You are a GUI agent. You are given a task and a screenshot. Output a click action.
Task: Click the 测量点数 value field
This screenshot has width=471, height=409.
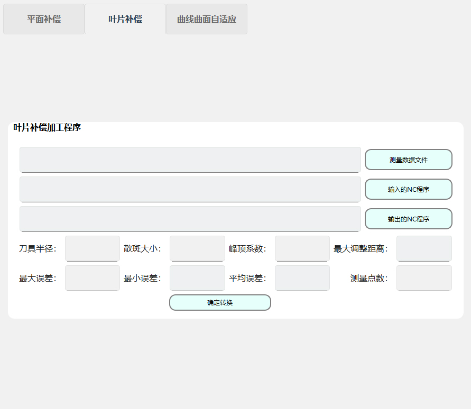click(424, 278)
